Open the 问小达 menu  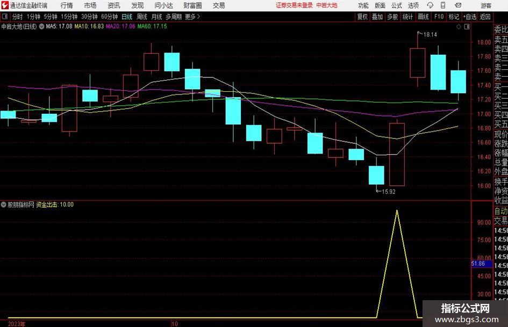click(163, 5)
